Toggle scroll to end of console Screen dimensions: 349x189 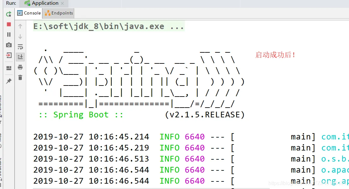click(20, 57)
